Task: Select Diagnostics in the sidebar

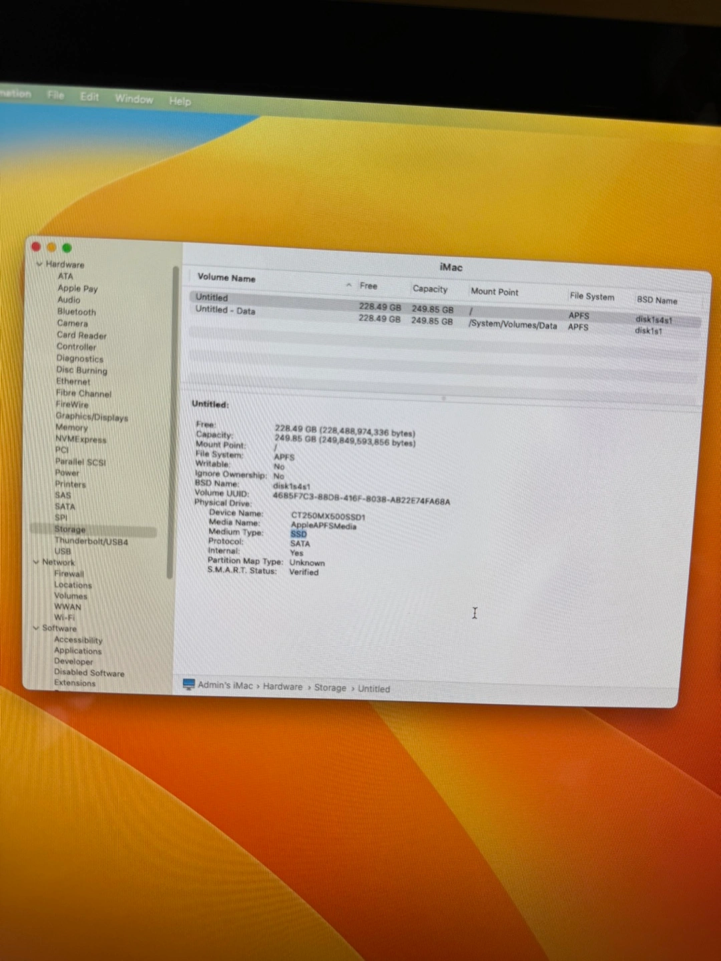Action: pyautogui.click(x=79, y=358)
